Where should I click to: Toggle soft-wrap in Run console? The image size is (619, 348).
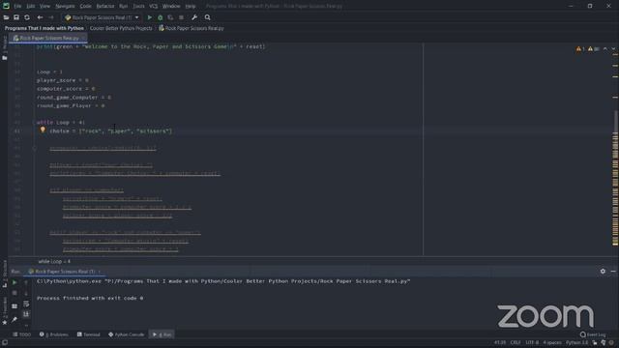26,304
